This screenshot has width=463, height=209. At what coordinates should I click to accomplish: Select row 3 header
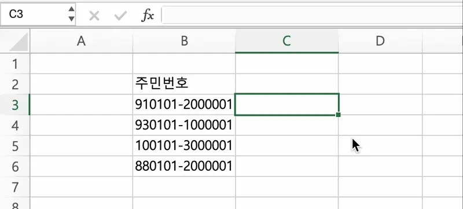[x=15, y=105]
